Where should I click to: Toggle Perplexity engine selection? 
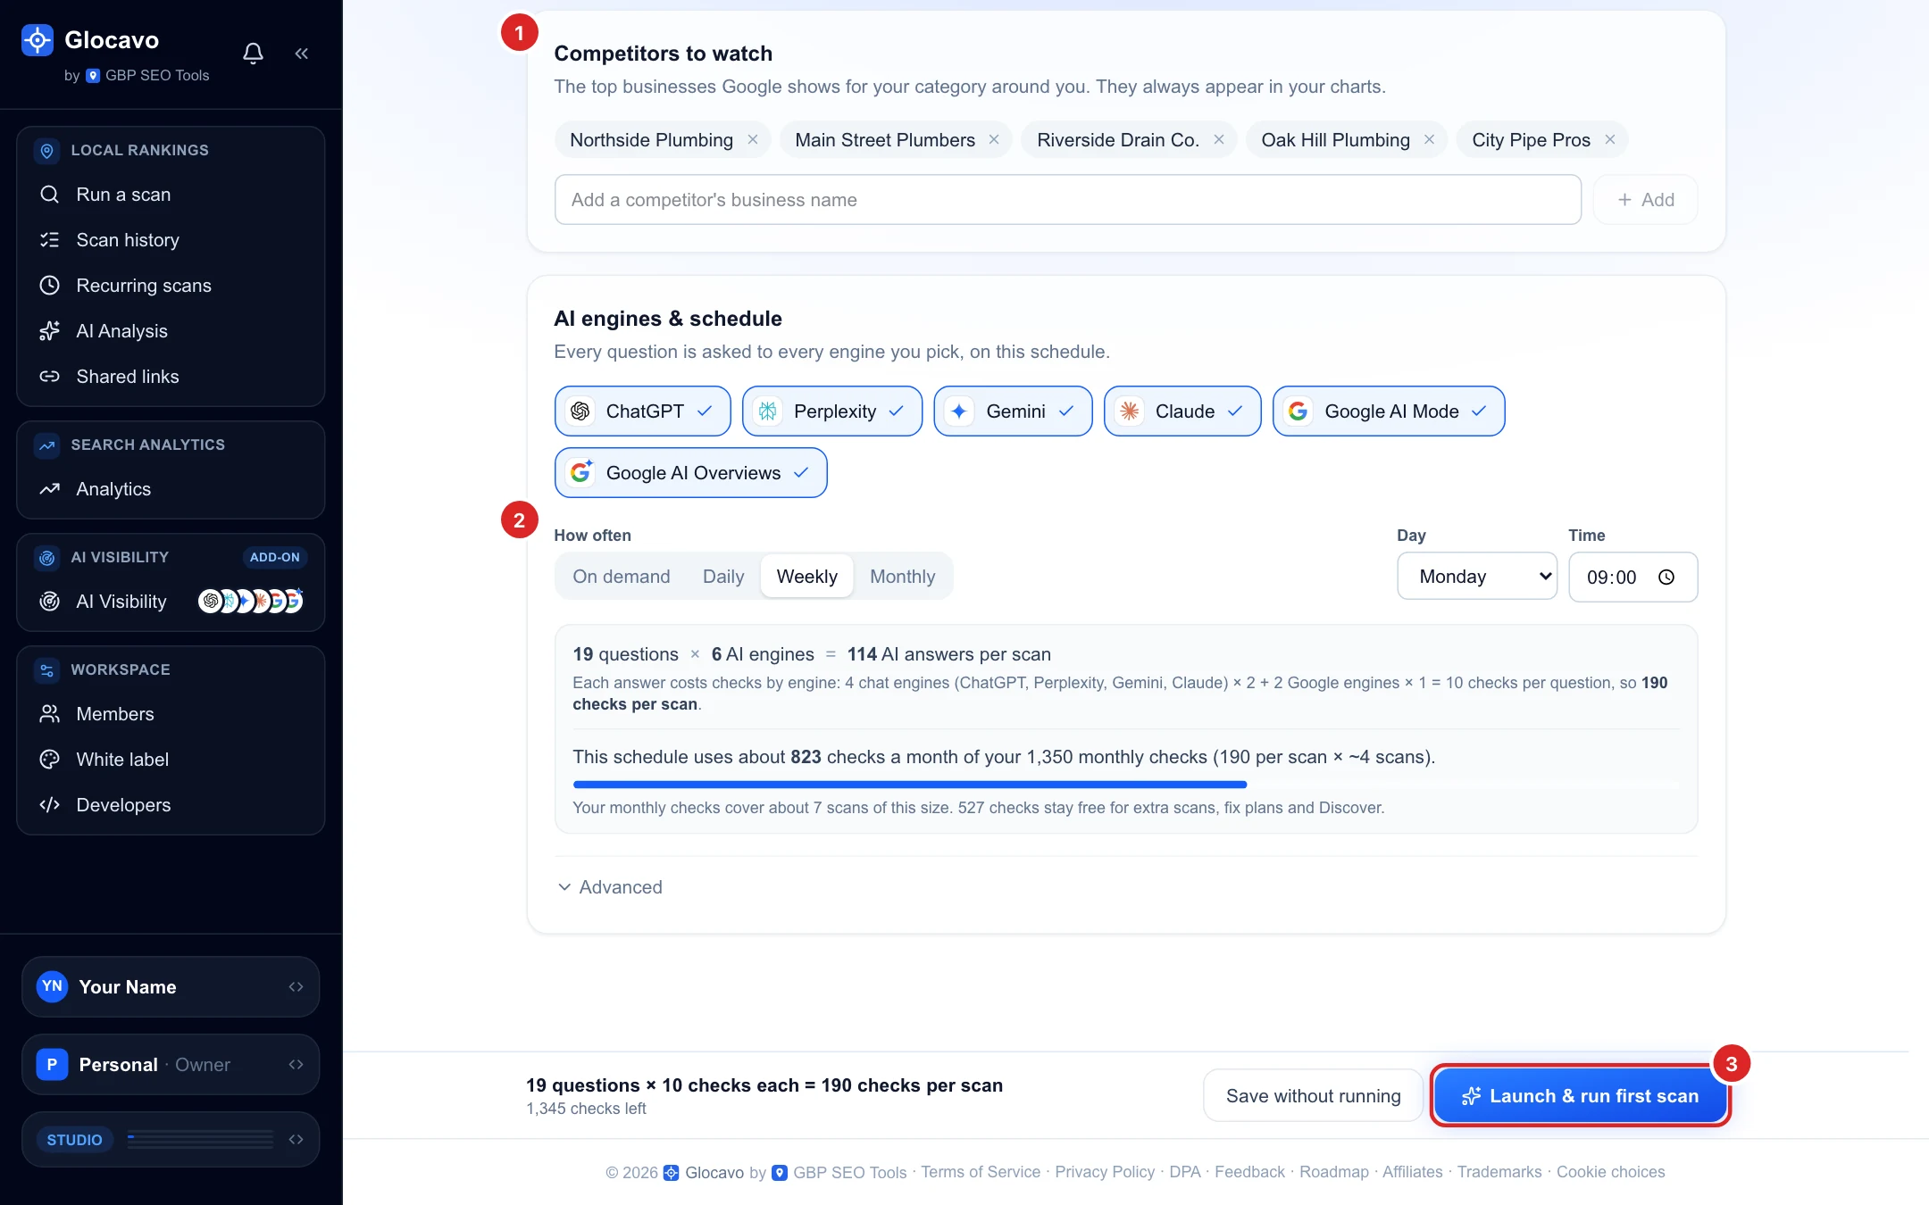(831, 411)
